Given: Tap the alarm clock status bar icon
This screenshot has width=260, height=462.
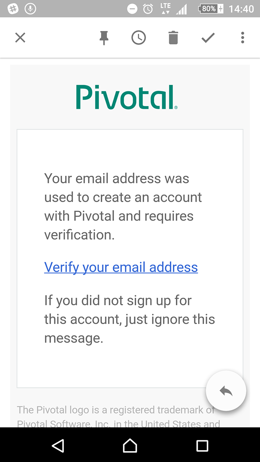Looking at the screenshot, I should point(148,9).
